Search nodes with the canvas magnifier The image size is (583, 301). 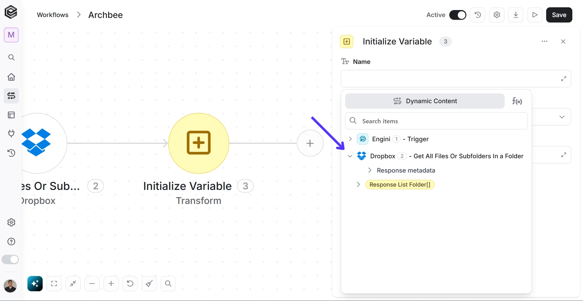tap(168, 284)
